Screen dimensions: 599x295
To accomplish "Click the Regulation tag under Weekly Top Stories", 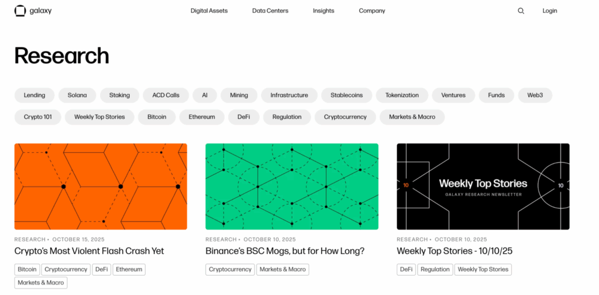I will click(x=435, y=269).
